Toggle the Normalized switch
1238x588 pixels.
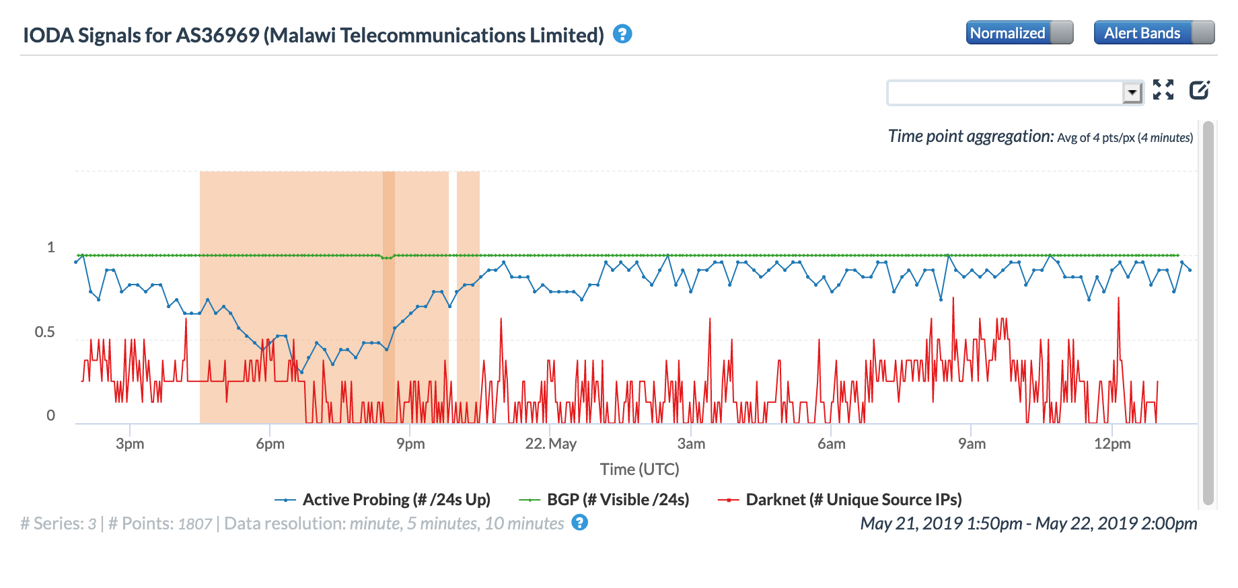(1019, 33)
